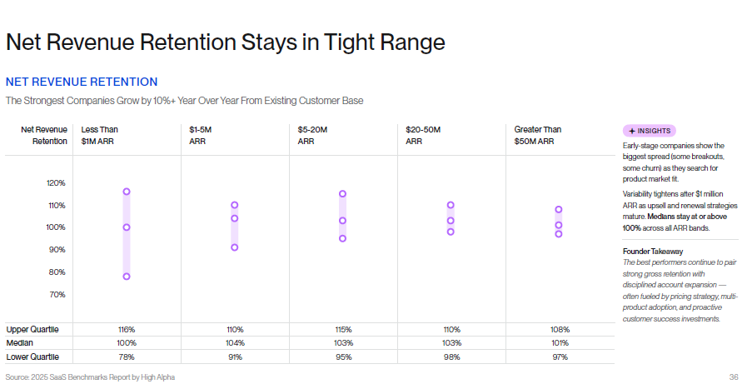Click the upper quartile dot for $5-20M ARR
This screenshot has width=752, height=389.
coord(342,194)
